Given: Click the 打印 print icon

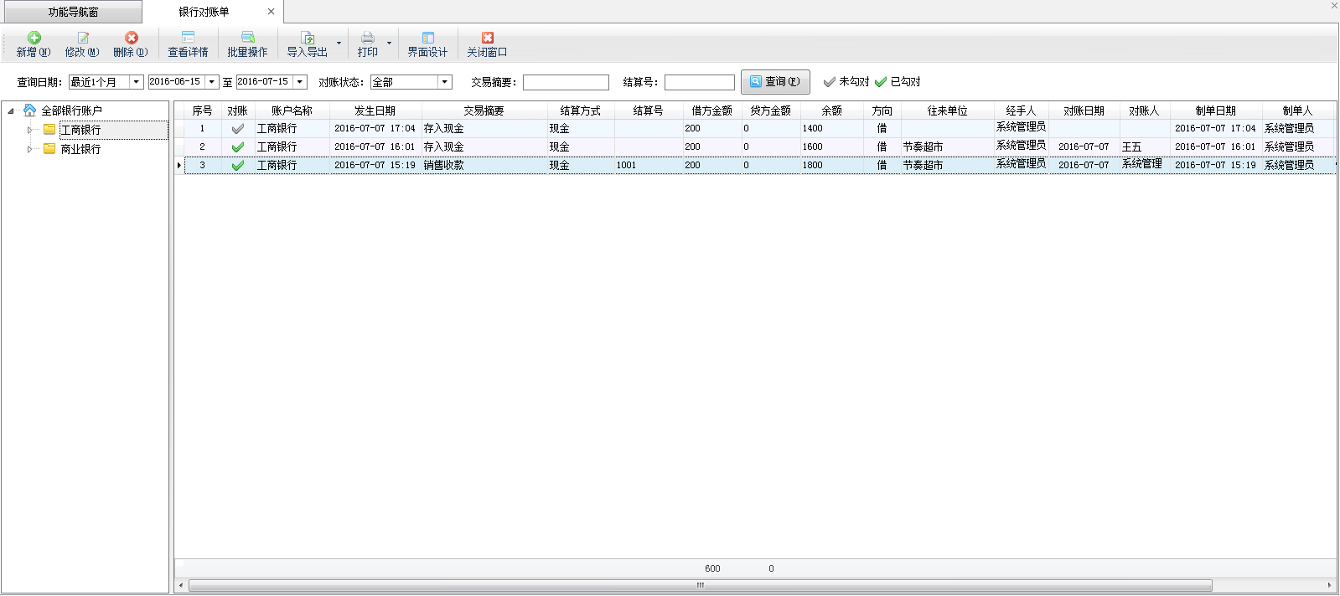Looking at the screenshot, I should (367, 39).
